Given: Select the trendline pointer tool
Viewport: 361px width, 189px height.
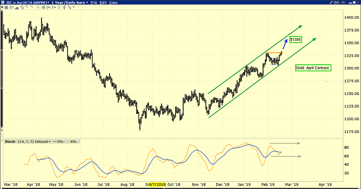Looking at the screenshot, I should (x=22, y=7).
